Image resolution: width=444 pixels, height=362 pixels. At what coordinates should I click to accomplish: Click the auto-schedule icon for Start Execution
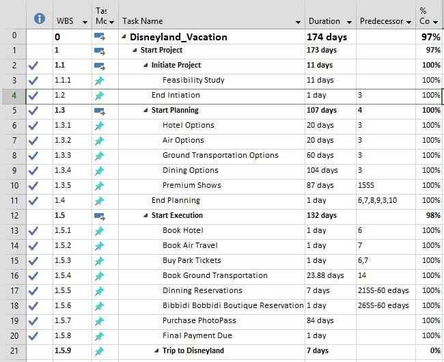coord(100,216)
